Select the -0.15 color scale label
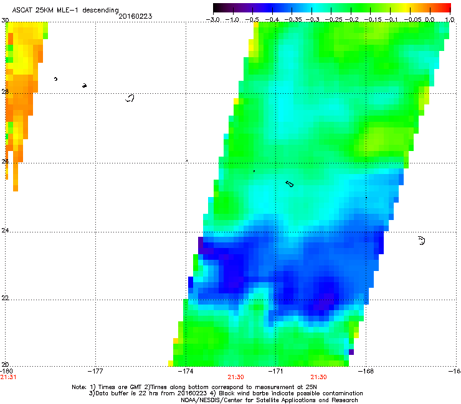Image resolution: width=461 pixels, height=404 pixels. [x=373, y=20]
